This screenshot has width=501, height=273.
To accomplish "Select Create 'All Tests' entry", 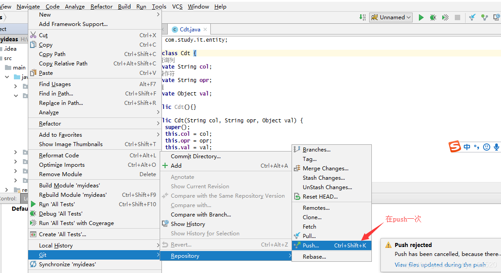I will click(x=95, y=234).
